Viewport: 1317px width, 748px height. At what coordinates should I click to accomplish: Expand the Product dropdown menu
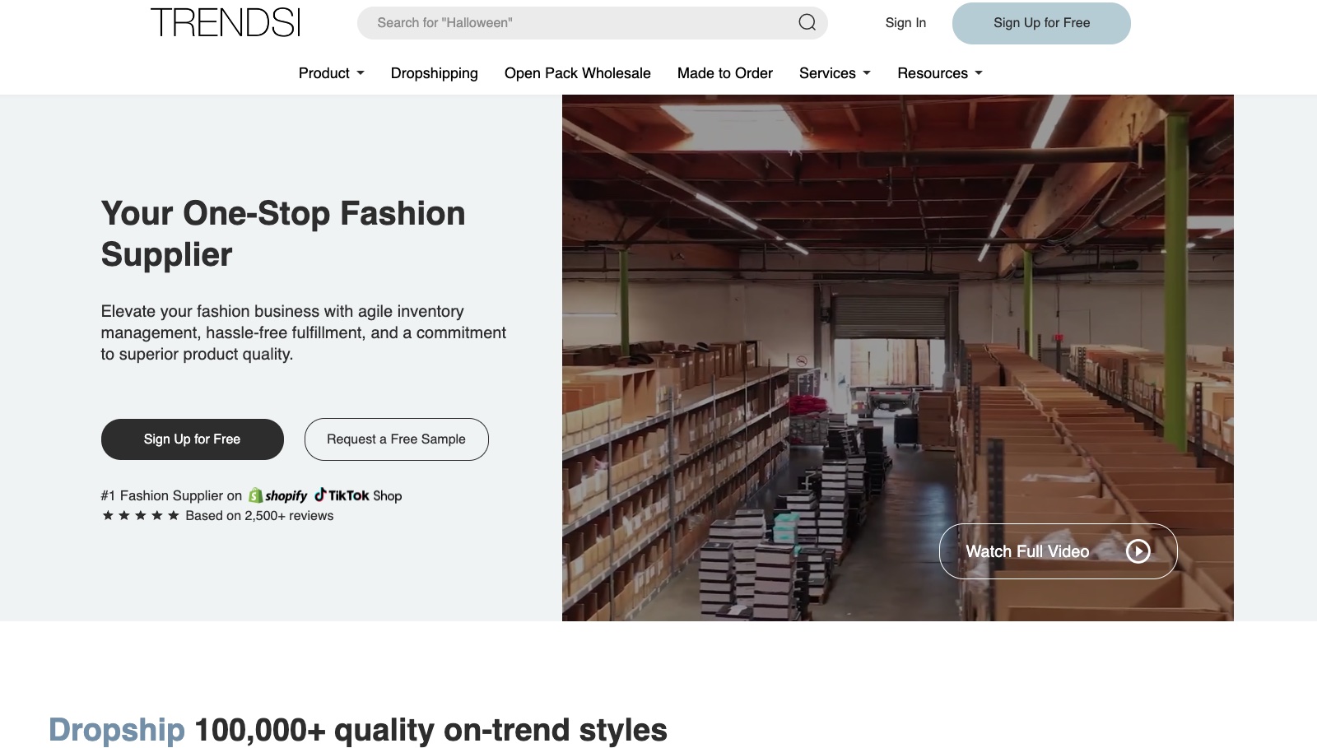(x=331, y=73)
